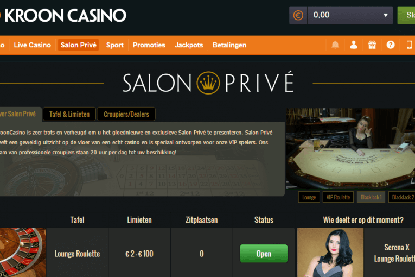The height and width of the screenshot is (277, 415).
Task: Open the Promoties menu item
Action: coord(149,45)
